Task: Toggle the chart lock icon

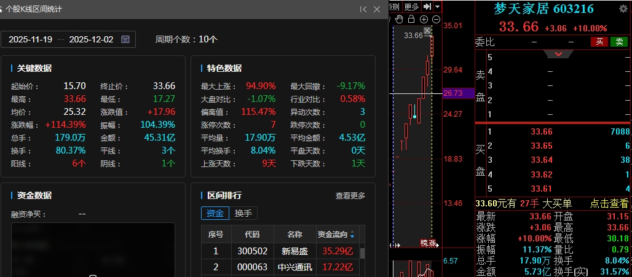Action: tap(411, 20)
